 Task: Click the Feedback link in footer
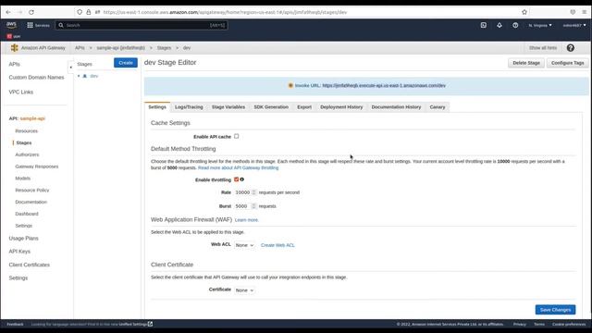coord(15,324)
